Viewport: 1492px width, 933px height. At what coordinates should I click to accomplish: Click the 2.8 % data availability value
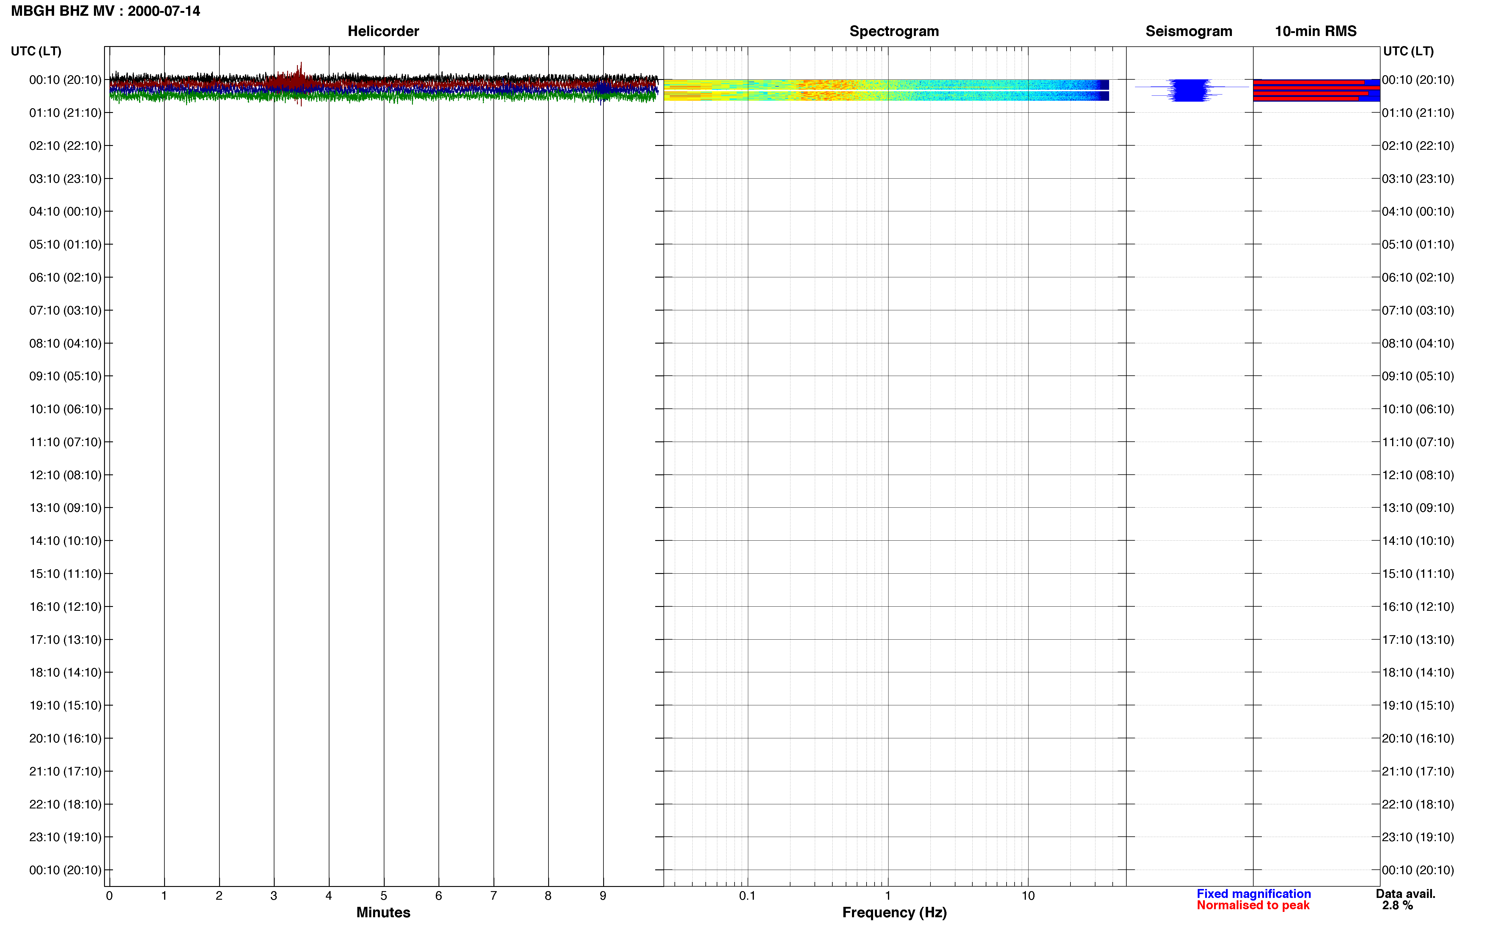coord(1397,905)
